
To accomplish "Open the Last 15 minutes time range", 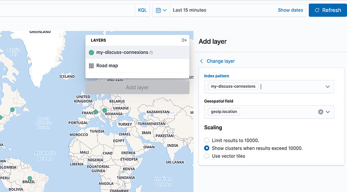I will click(190, 10).
